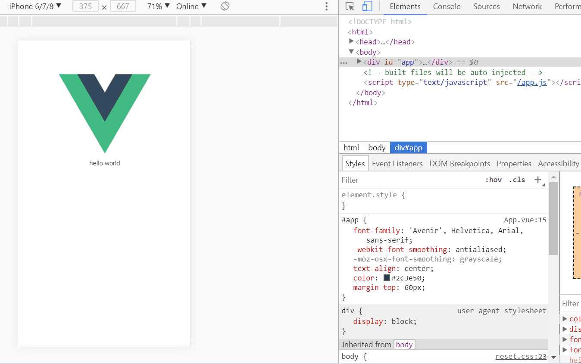Open the DOM Breakpoints sub-tab
581x364 pixels.
460,164
